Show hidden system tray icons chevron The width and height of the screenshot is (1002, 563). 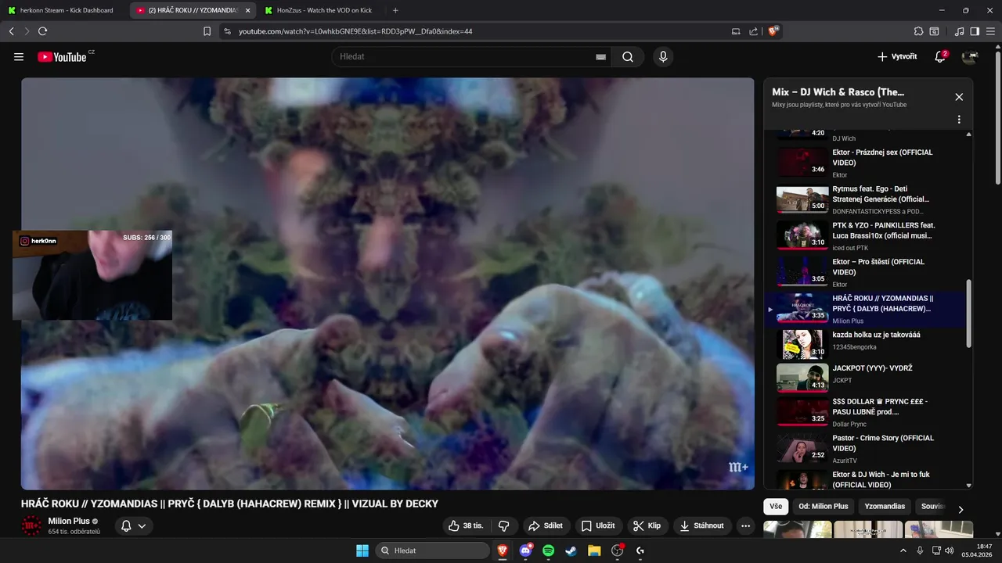[x=903, y=550]
